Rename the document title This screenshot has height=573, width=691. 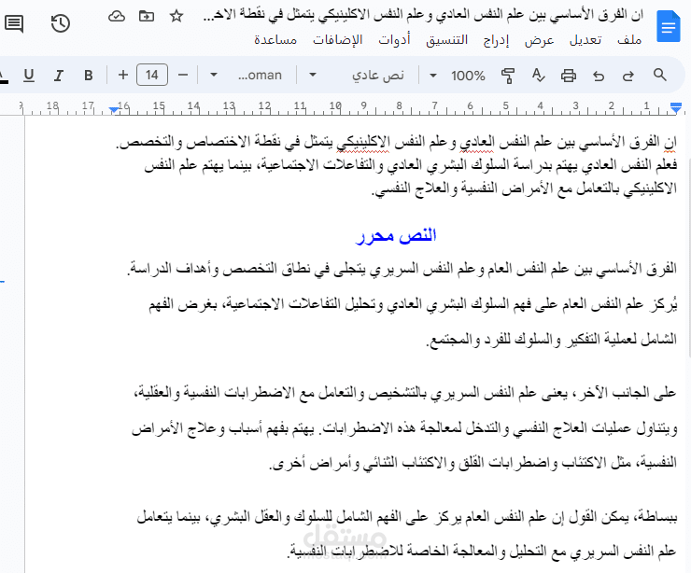pos(424,16)
